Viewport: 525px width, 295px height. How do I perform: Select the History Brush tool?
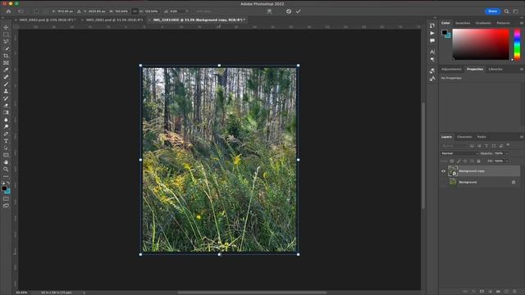pos(6,98)
